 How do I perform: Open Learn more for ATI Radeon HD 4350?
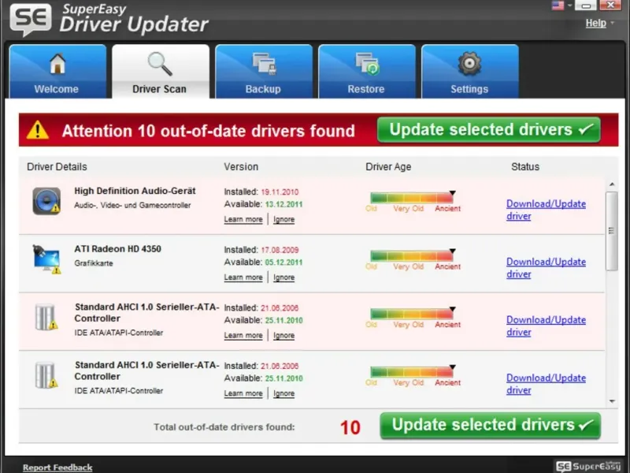coord(243,277)
